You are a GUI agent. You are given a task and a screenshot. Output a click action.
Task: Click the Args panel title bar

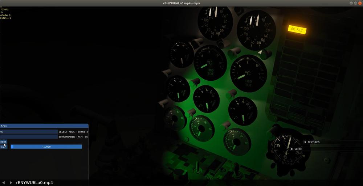44,126
